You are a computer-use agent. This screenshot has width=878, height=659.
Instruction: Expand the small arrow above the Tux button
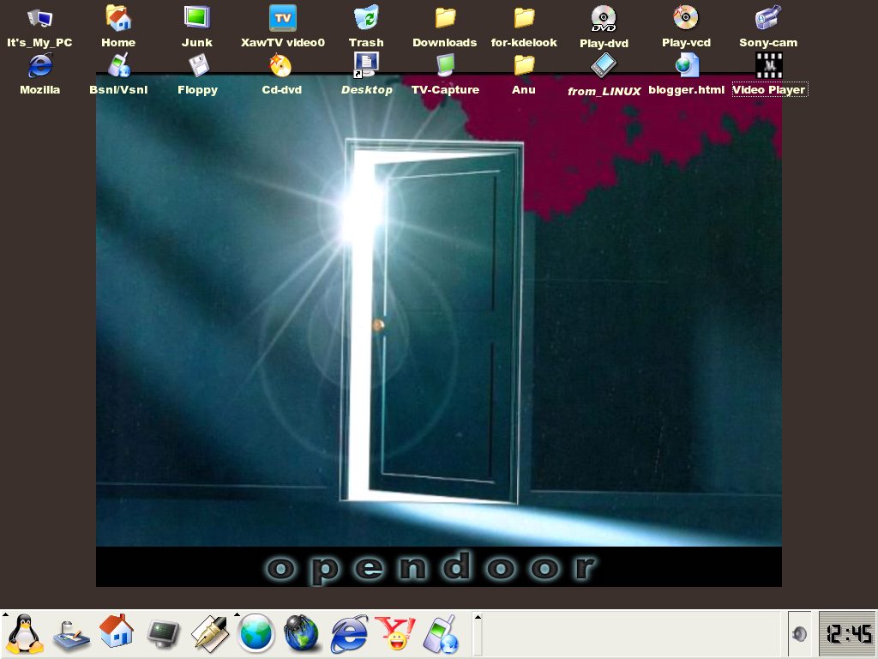coord(5,615)
